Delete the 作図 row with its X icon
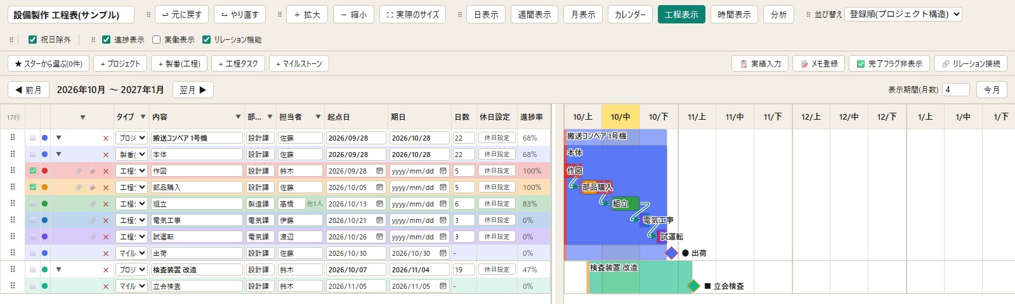Screen dimensions: 1015x304 [x=106, y=171]
